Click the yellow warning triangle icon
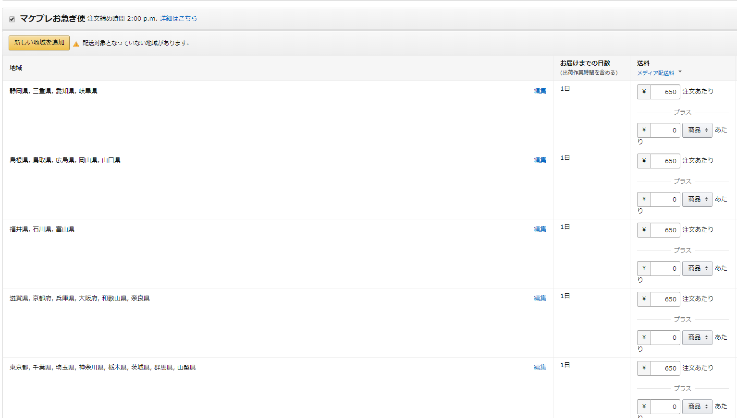The width and height of the screenshot is (737, 418). 76,44
